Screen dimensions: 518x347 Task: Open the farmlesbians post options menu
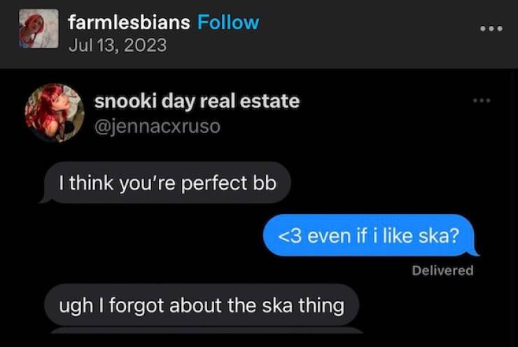tap(491, 29)
